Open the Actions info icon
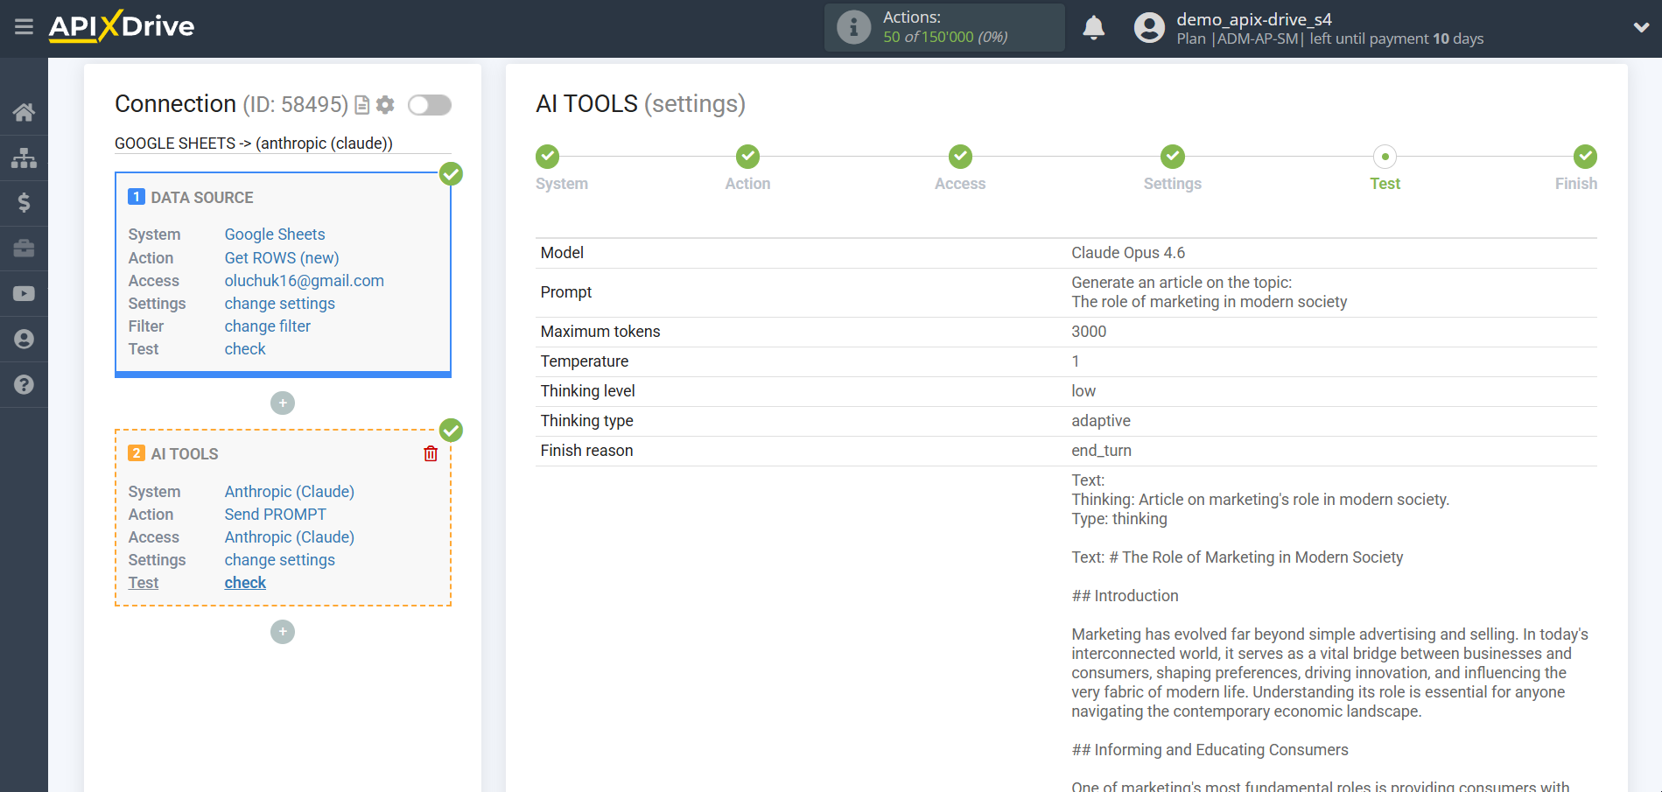The width and height of the screenshot is (1662, 792). (x=853, y=27)
